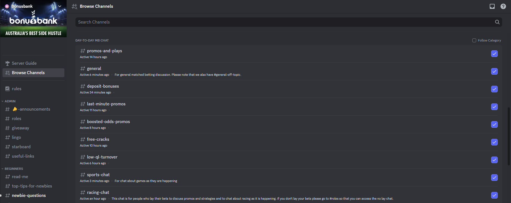Enable the Follow Category checkbox

click(x=474, y=40)
